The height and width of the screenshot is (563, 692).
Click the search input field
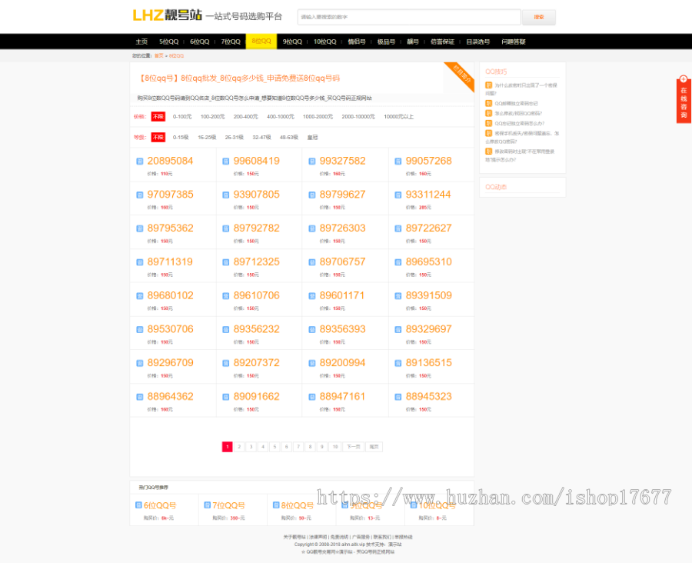click(409, 17)
